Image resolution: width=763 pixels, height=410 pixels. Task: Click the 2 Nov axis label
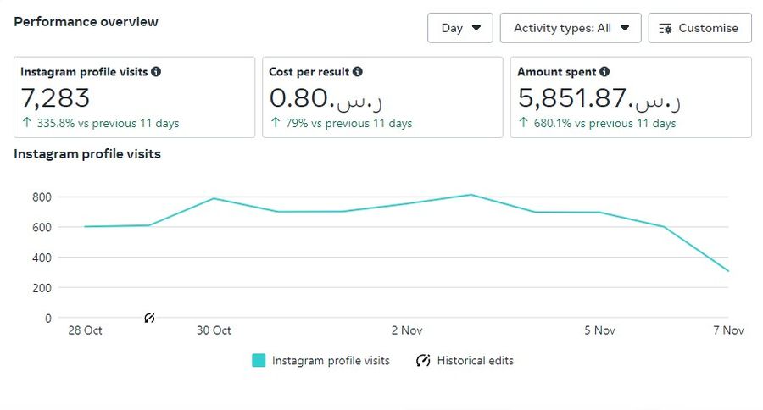(x=407, y=330)
